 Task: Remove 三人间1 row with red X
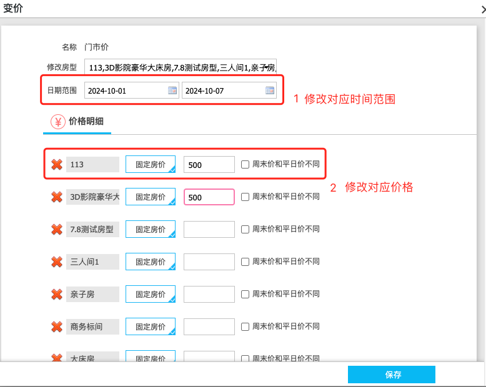[x=57, y=262]
